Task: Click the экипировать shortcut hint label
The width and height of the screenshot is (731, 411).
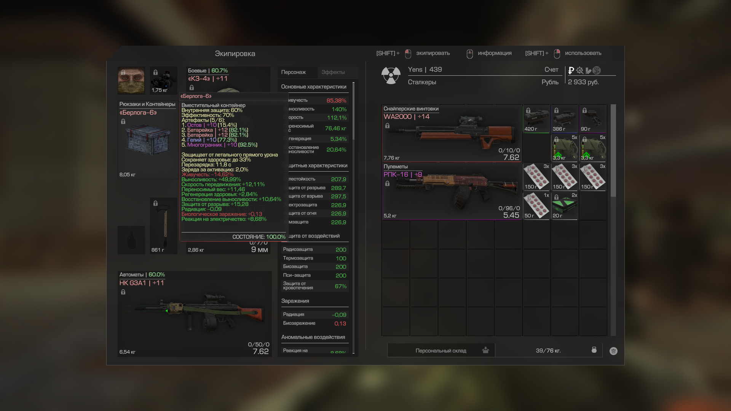Action: [433, 53]
